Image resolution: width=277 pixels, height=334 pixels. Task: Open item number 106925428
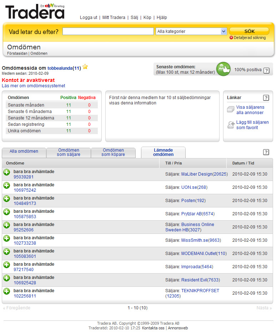tap(25, 283)
